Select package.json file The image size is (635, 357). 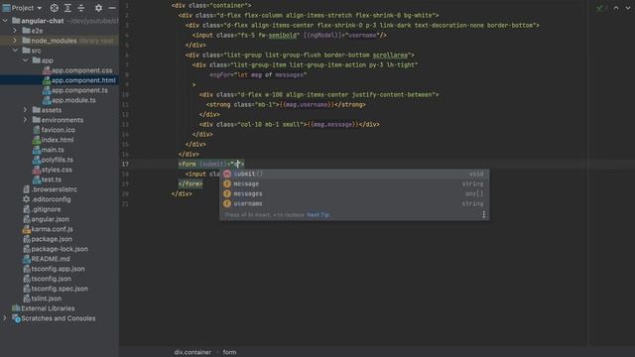tap(48, 239)
